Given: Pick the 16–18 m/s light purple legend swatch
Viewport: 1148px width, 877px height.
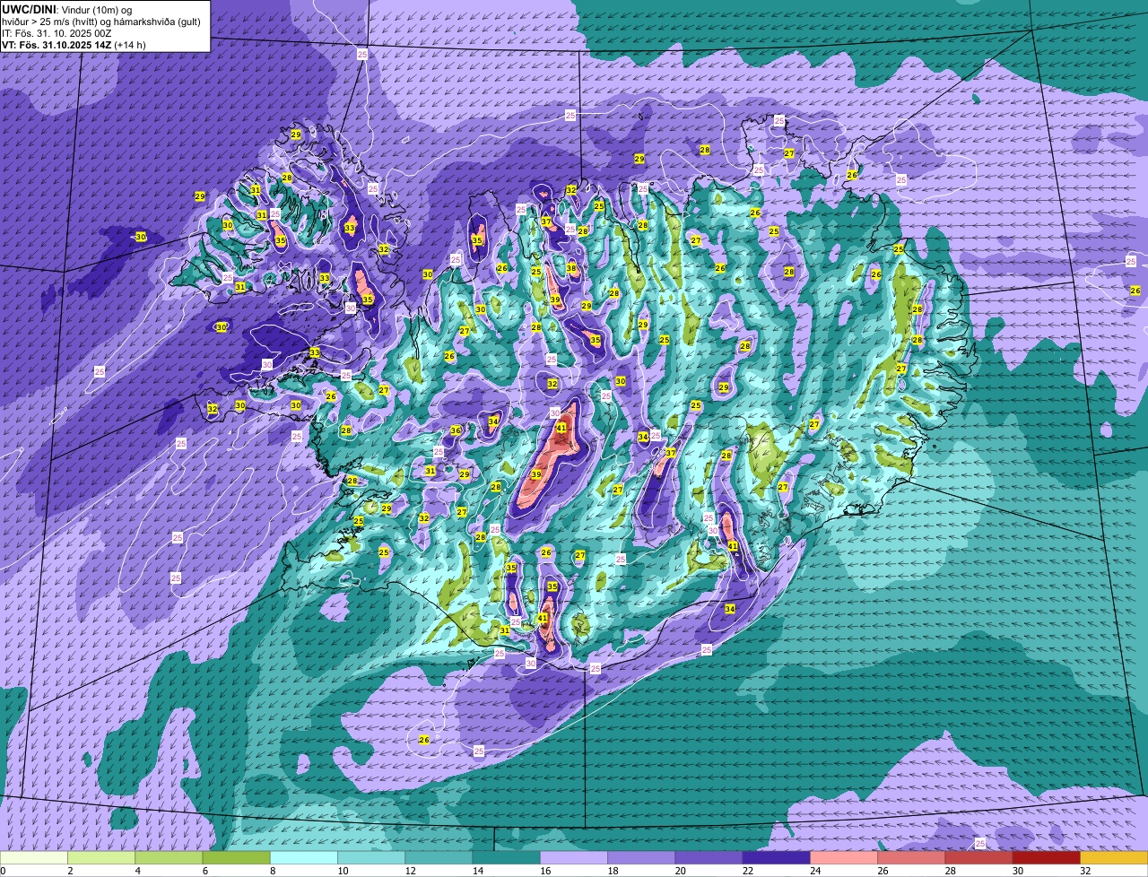Looking at the screenshot, I should point(574,857).
